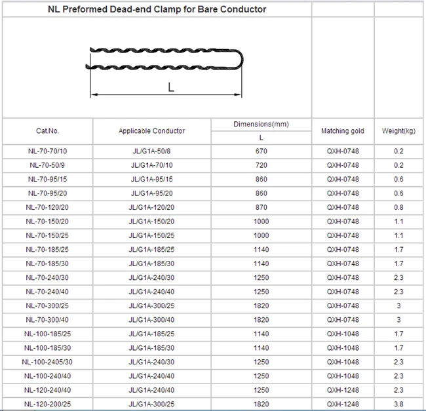Click the Weight(kg) column header
This screenshot has height=411, width=426.
coord(398,131)
